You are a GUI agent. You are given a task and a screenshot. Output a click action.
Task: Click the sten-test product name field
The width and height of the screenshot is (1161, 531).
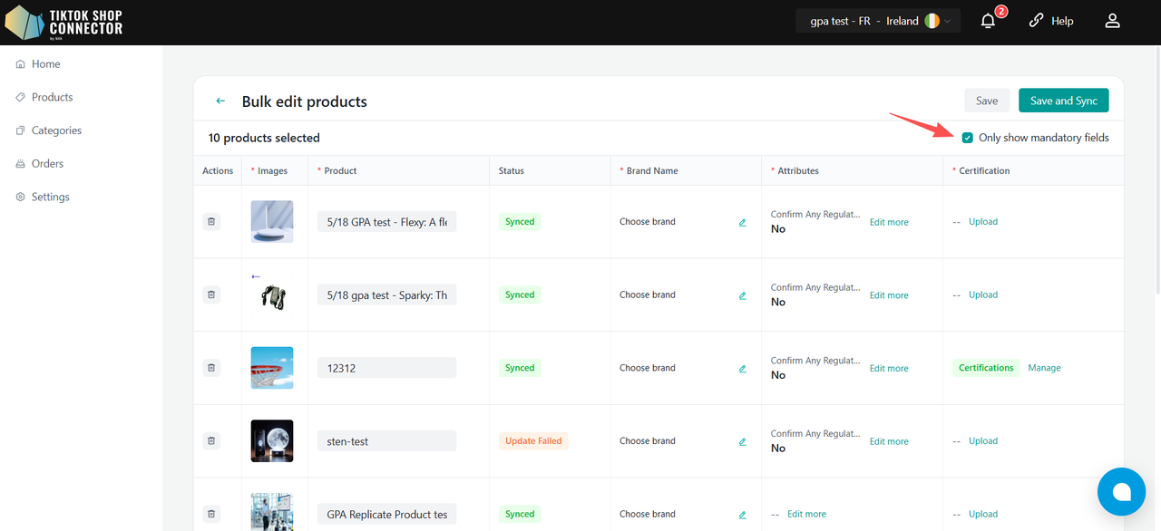(x=386, y=441)
